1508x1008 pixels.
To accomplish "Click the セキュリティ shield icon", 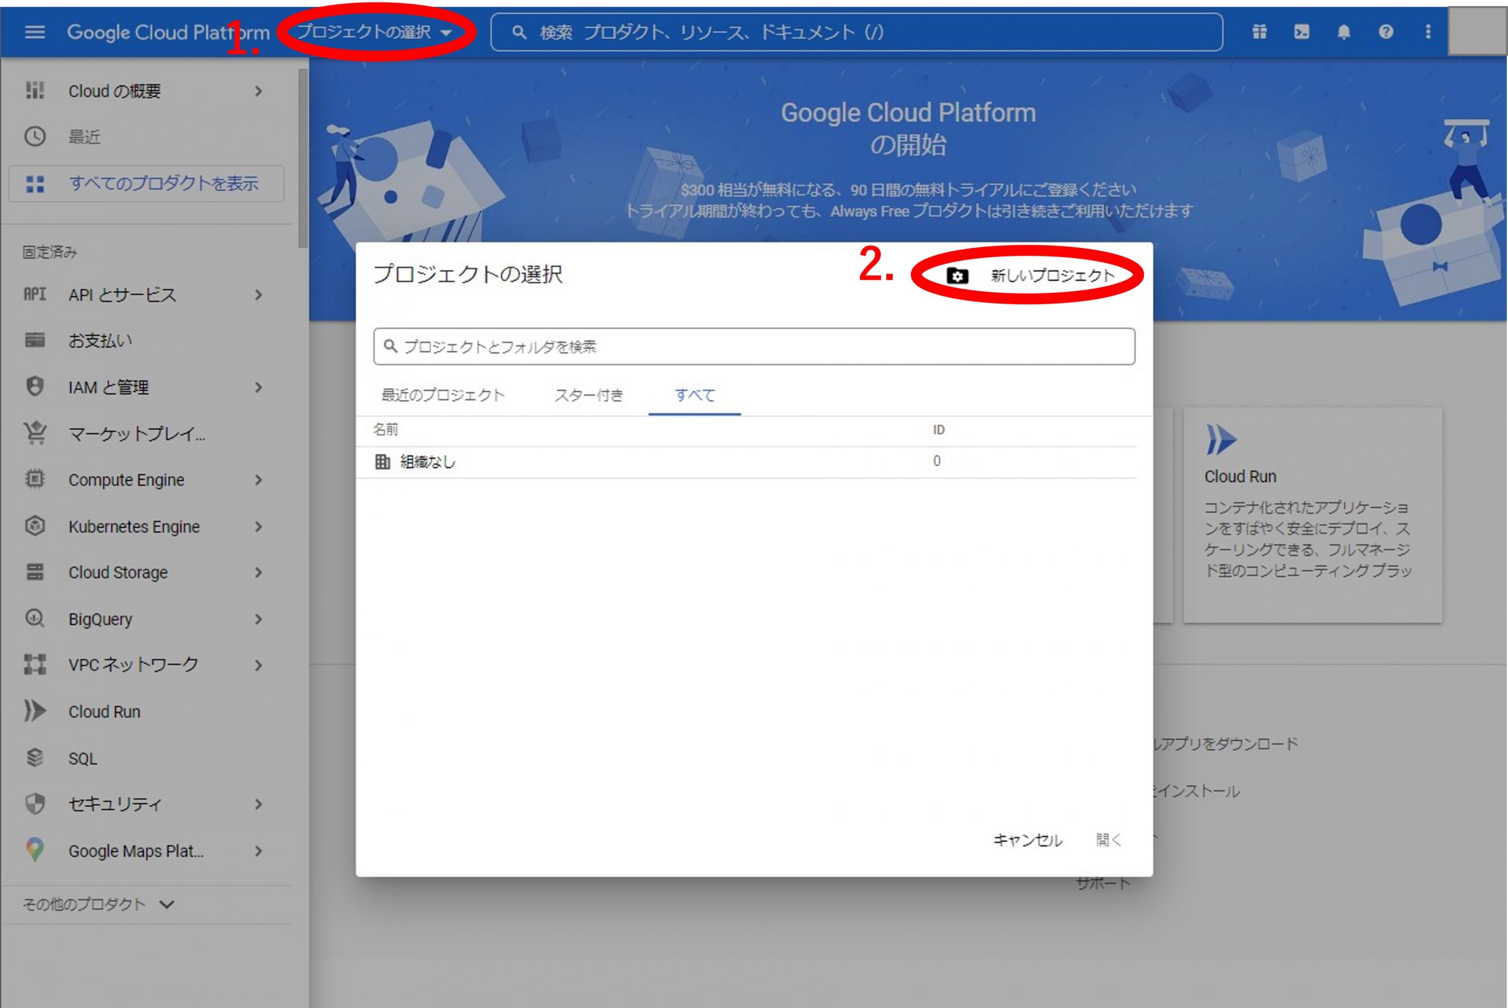I will (35, 804).
